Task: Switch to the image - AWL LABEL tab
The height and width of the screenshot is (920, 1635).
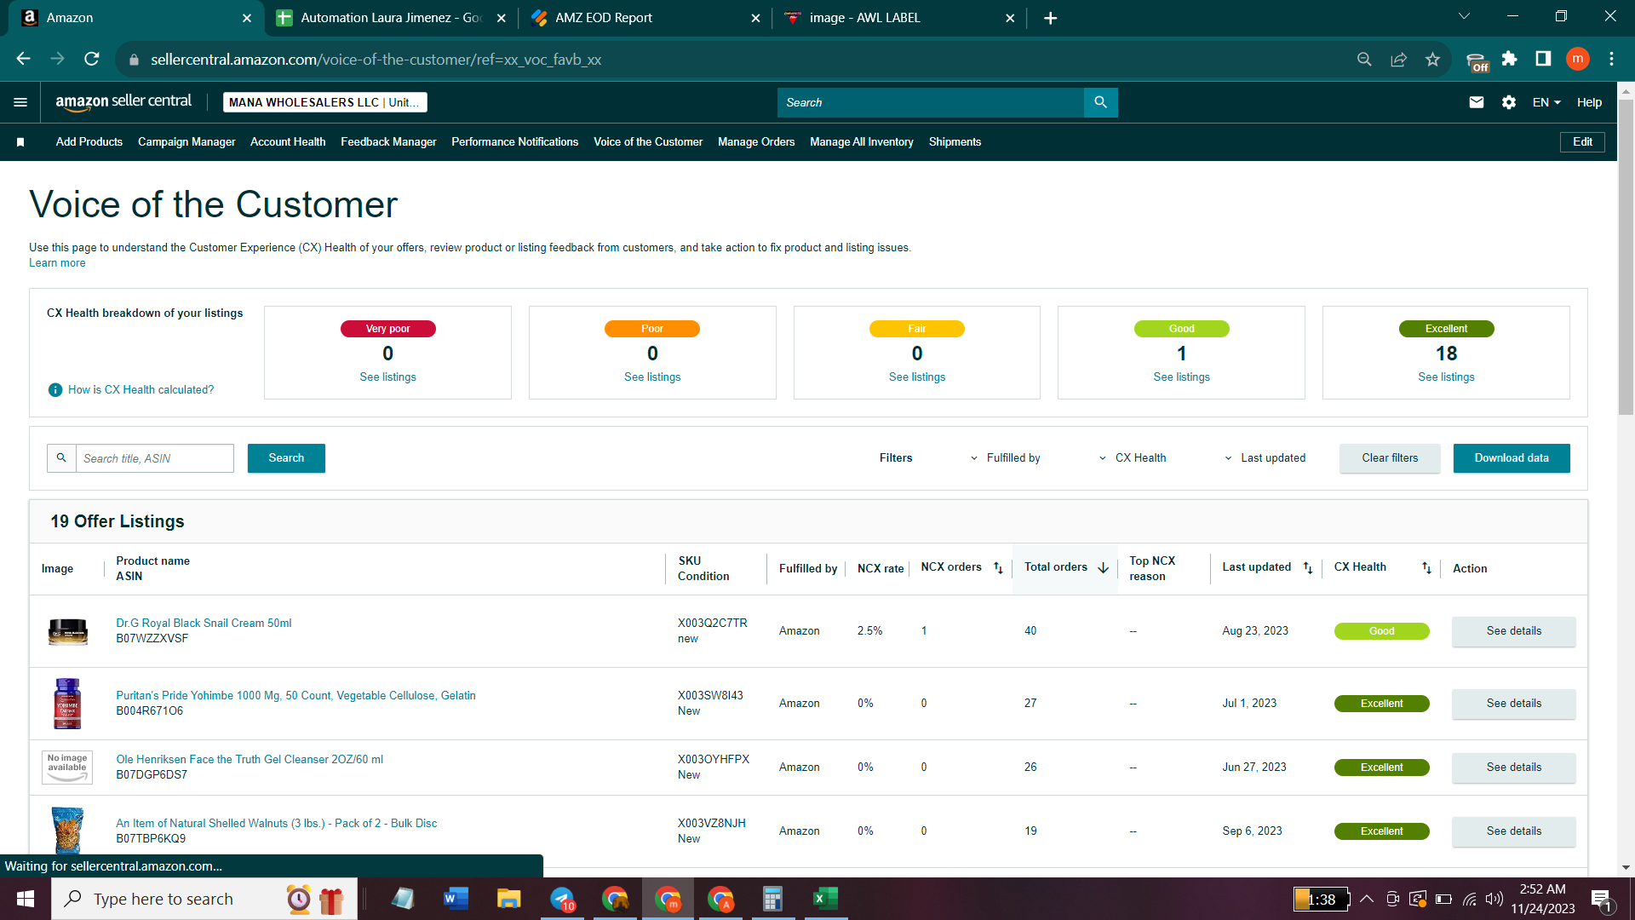Action: click(898, 18)
